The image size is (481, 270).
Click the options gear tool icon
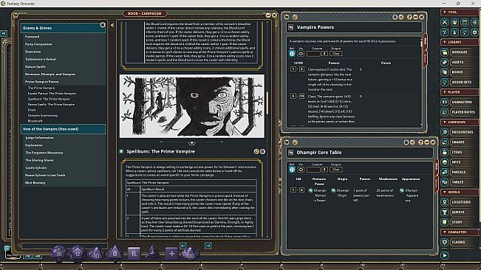(474, 32)
